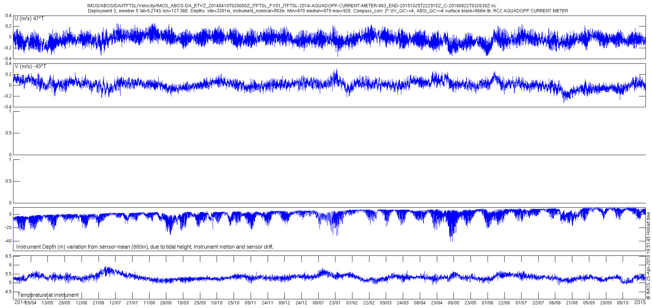Image resolution: width=652 pixels, height=308 pixels.
Task: Select date tick '05/10'
Action: coord(623,303)
